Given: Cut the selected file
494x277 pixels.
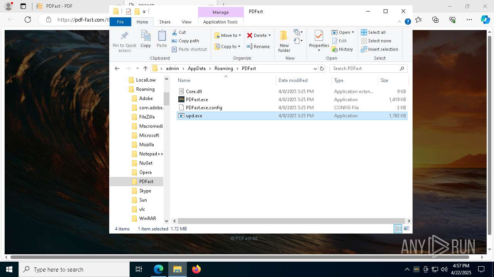Looking at the screenshot, I should 179,32.
